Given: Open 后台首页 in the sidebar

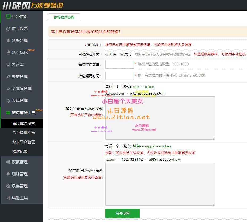Looking at the screenshot, I should click(x=22, y=17).
